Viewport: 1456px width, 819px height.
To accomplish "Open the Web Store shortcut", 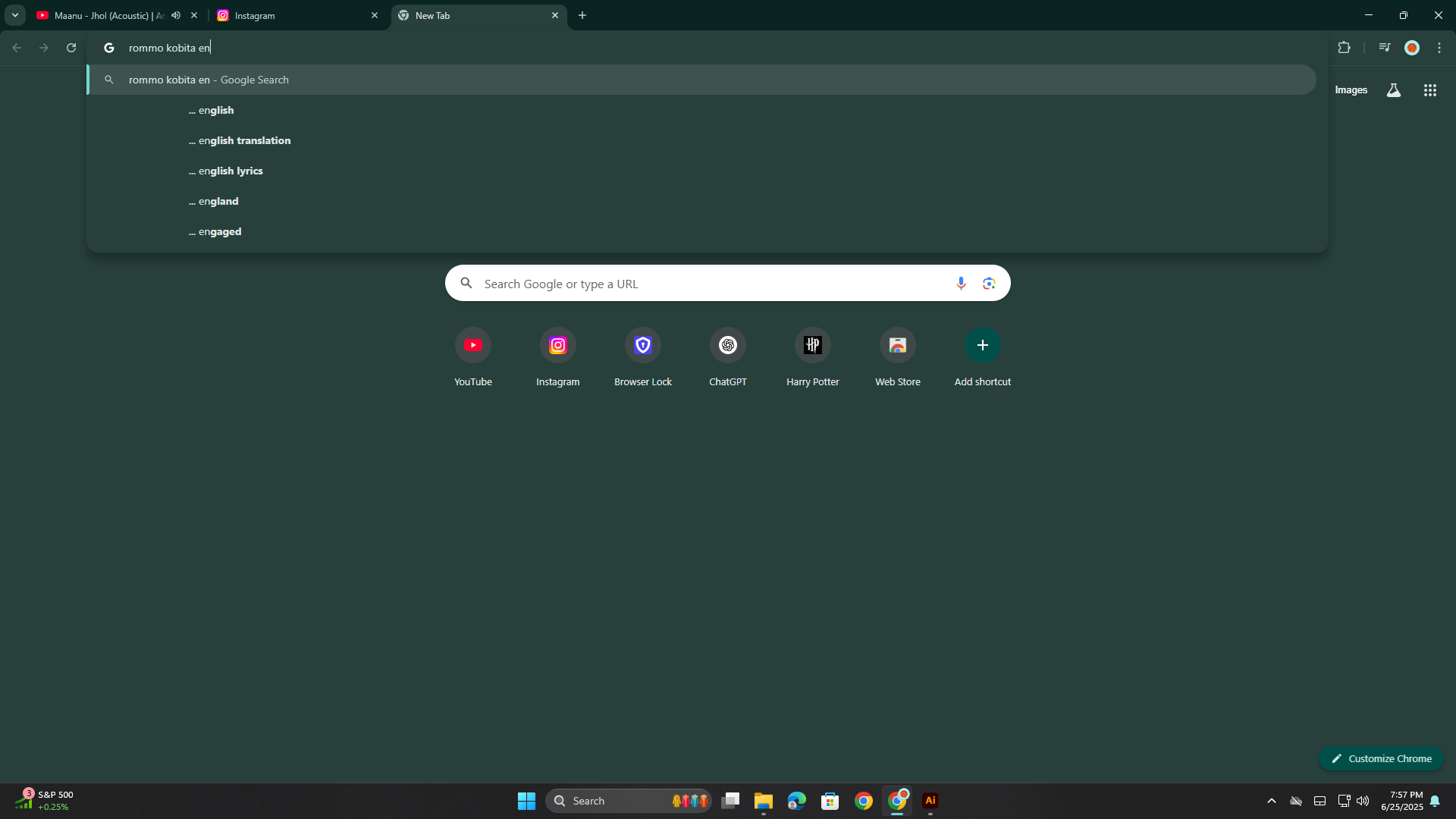I will pyautogui.click(x=898, y=358).
